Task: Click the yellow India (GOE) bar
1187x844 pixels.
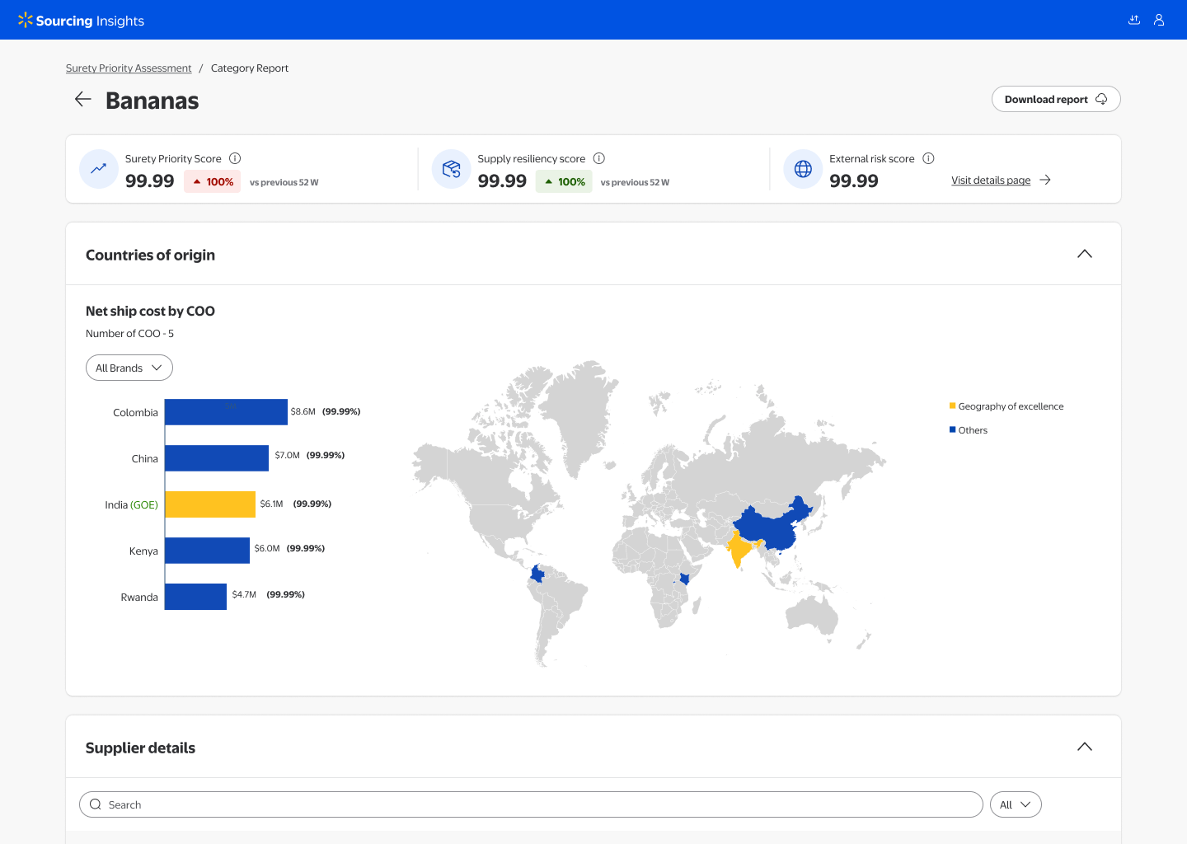Action: point(210,504)
